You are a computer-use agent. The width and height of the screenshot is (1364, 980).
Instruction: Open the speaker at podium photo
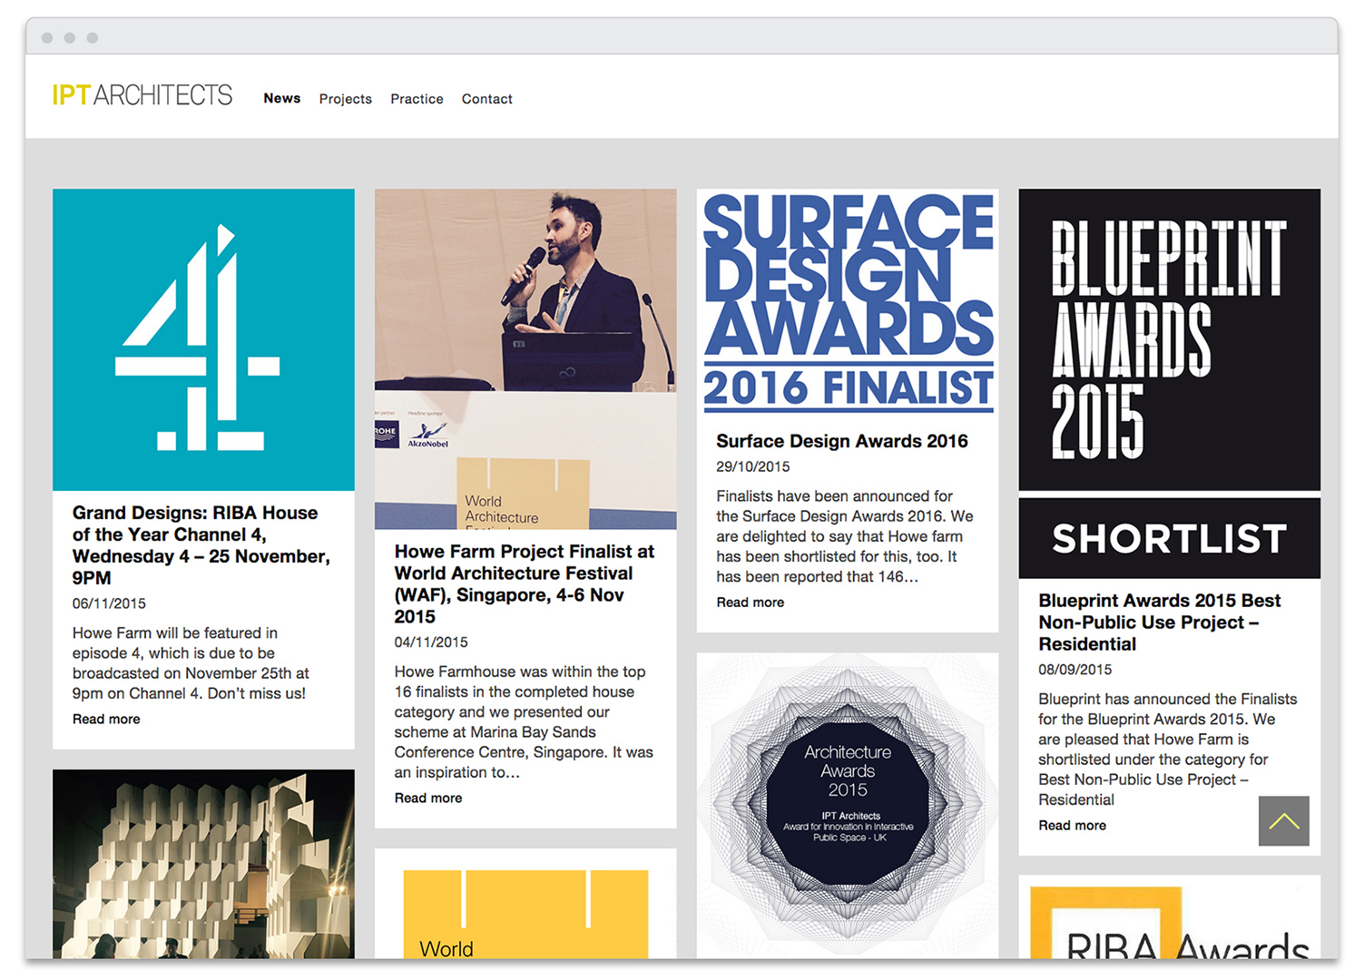[x=525, y=358]
